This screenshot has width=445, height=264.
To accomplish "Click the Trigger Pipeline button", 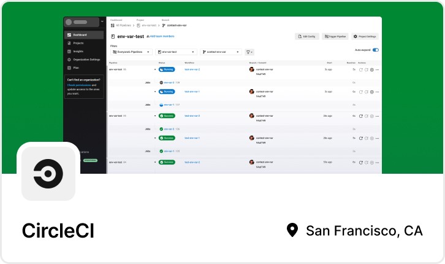I will click(335, 36).
